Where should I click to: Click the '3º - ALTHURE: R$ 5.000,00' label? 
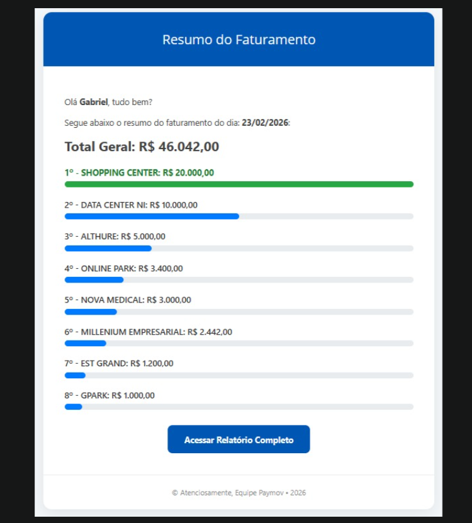[x=115, y=236]
